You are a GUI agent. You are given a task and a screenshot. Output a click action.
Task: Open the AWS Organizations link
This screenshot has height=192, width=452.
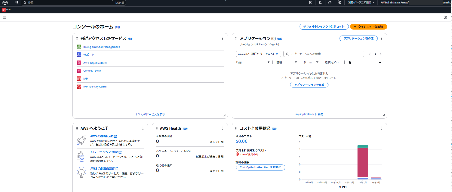(95, 62)
